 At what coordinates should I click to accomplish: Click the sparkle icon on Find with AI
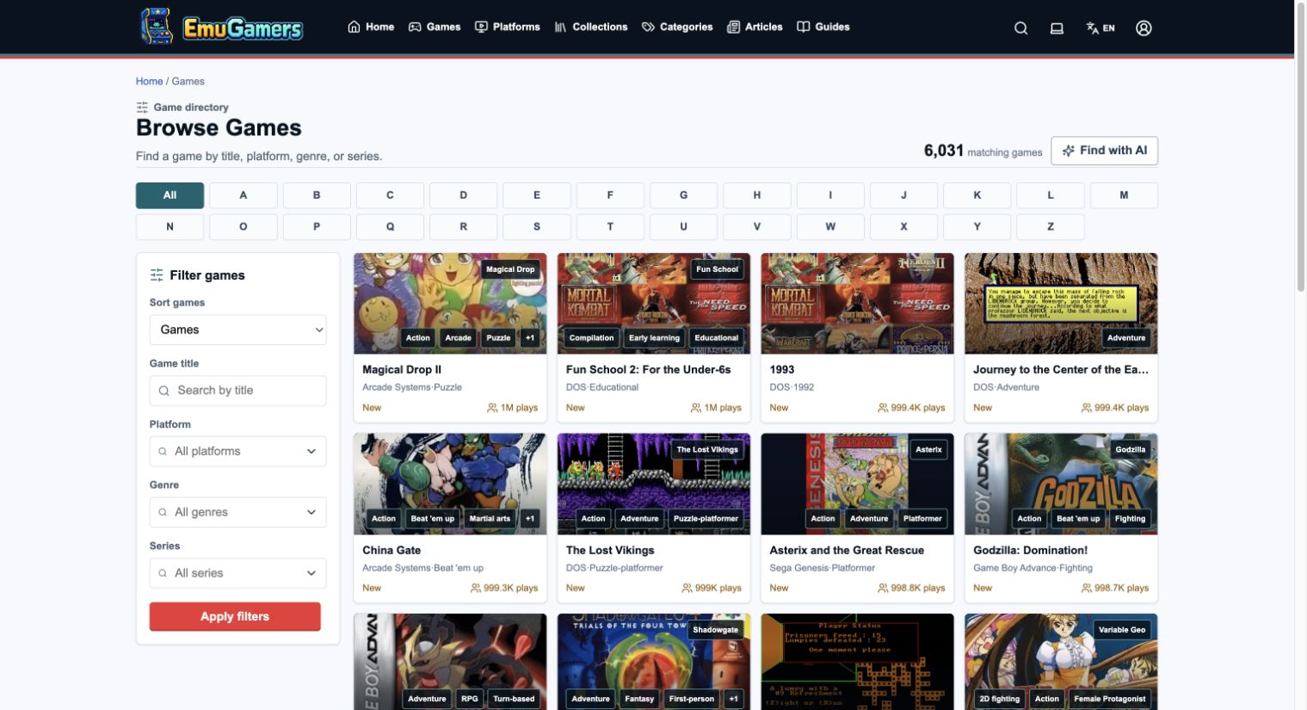[x=1069, y=151]
